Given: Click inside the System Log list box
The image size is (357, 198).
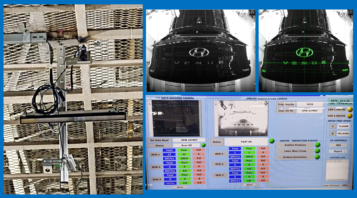Looking at the screenshot, I should 338,169.
